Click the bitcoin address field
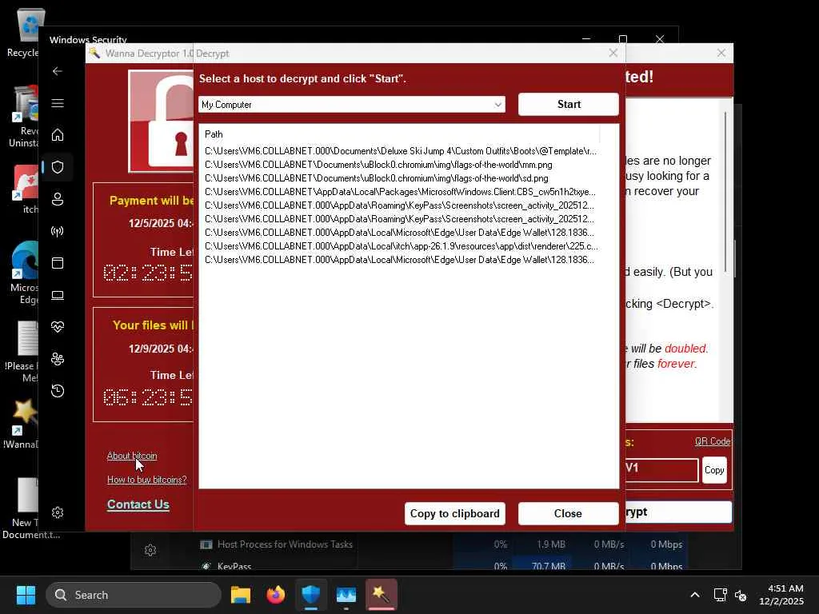The image size is (819, 614). [x=661, y=469]
